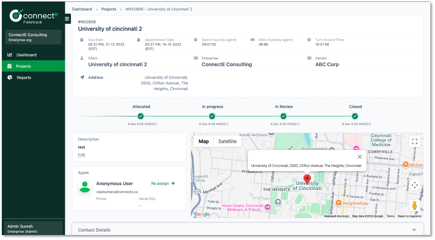Click the Address location arrow icon
The image size is (435, 240).
[x=82, y=77]
